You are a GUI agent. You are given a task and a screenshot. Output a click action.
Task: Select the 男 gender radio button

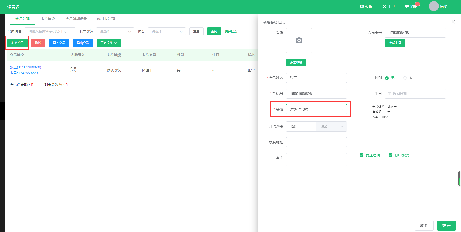387,78
